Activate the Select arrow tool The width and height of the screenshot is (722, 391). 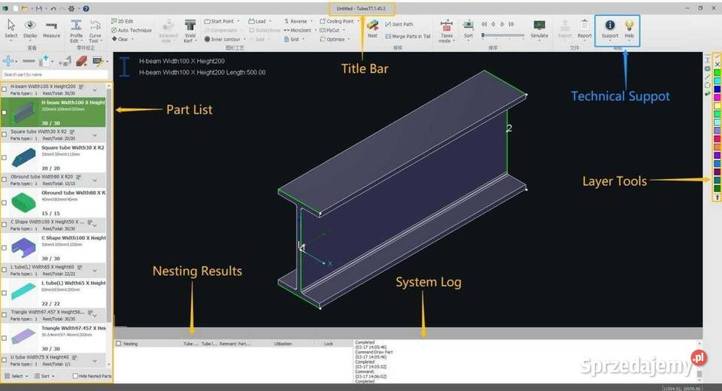pyautogui.click(x=11, y=29)
